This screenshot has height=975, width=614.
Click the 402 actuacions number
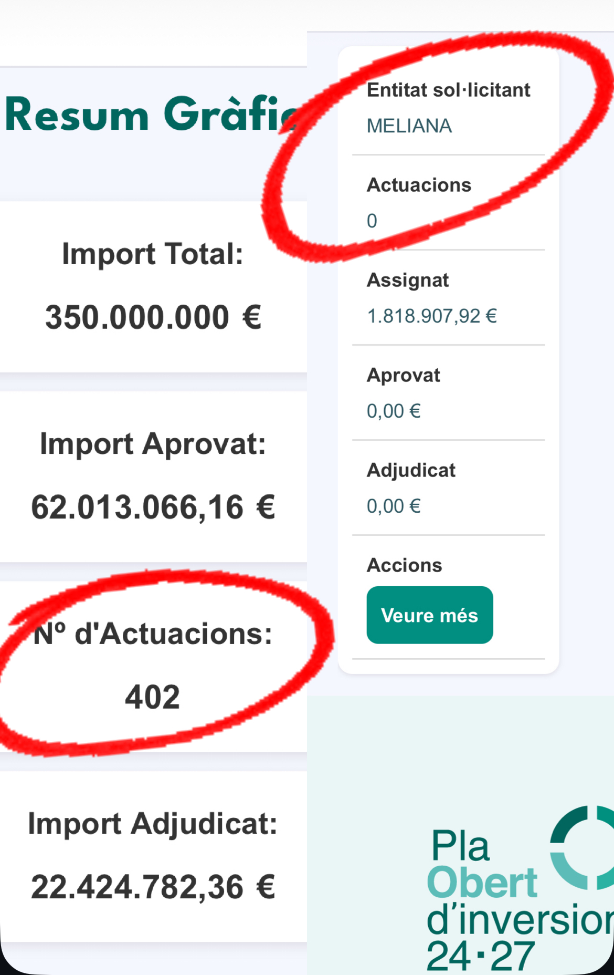tap(153, 697)
